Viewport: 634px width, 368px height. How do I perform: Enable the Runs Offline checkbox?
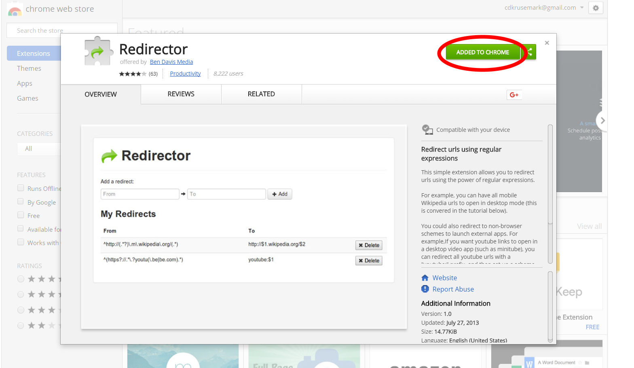pyautogui.click(x=21, y=188)
